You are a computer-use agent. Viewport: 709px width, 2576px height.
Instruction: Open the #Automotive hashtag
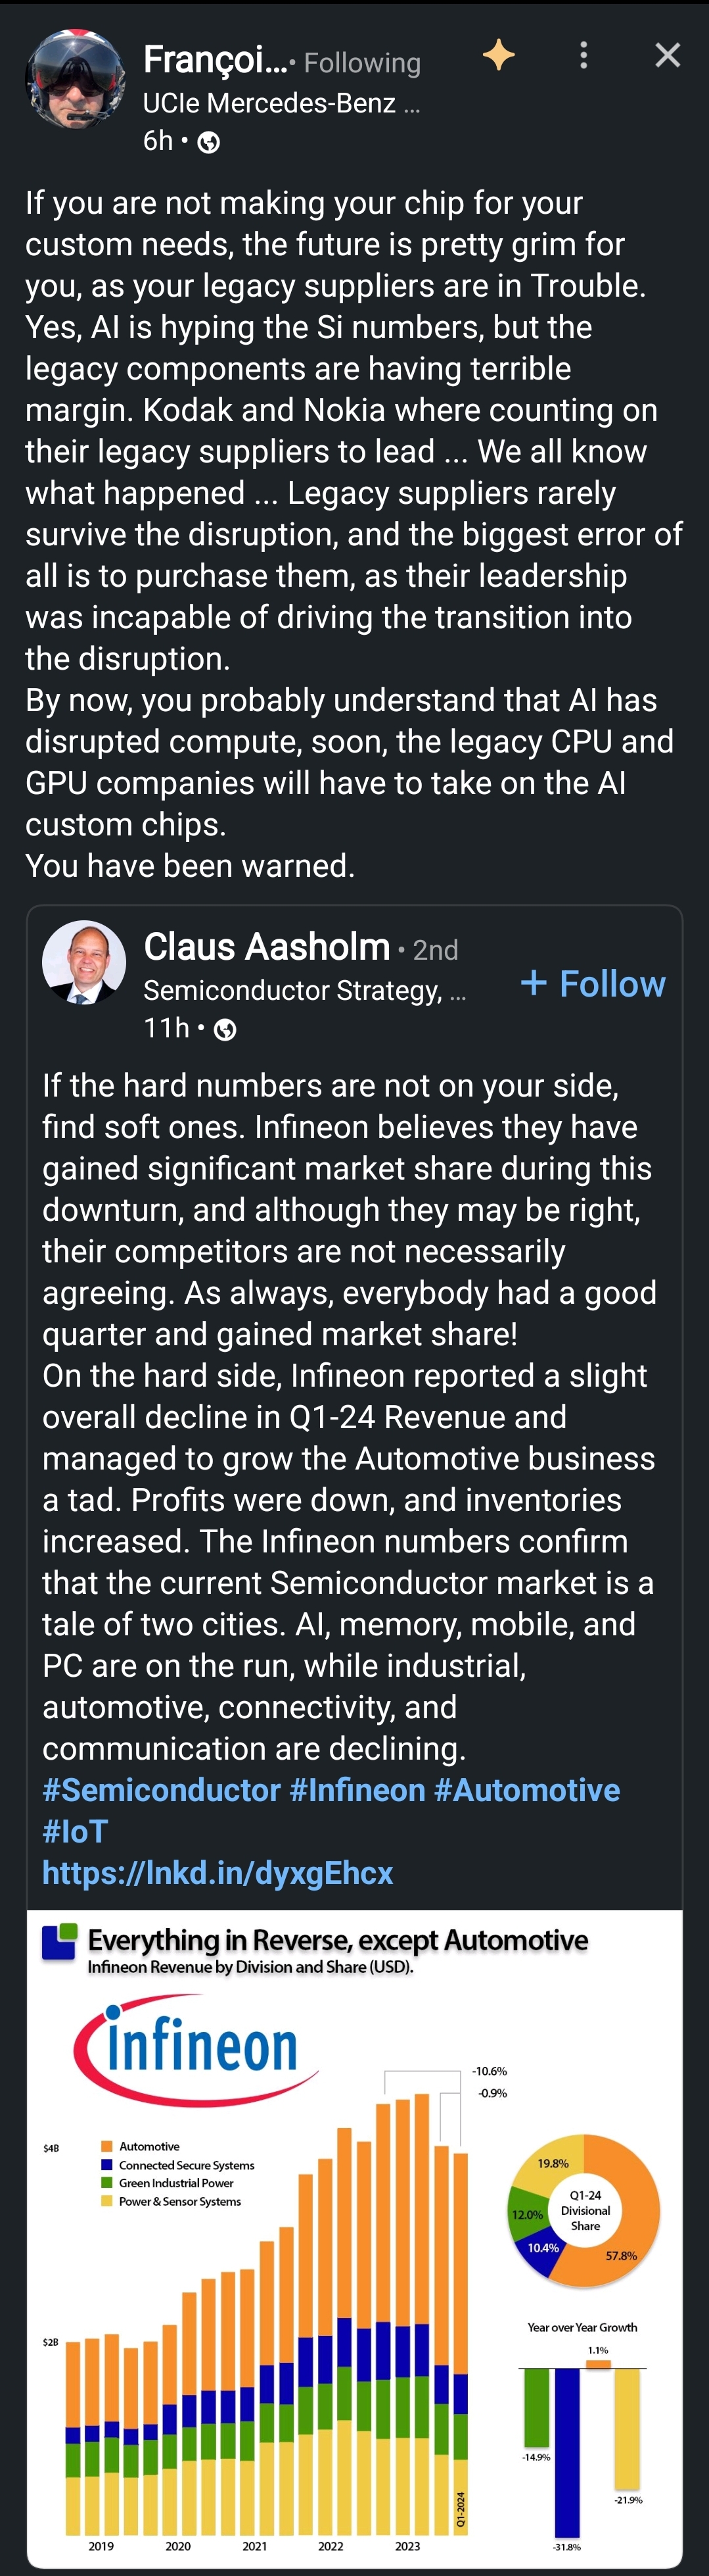[527, 1790]
